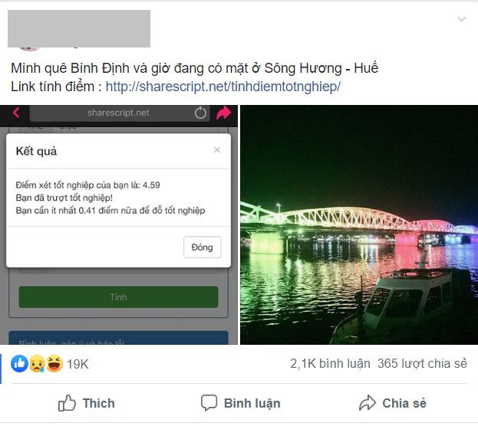View the 365 lượt chia sẻ shares
478x426 pixels.
click(422, 364)
